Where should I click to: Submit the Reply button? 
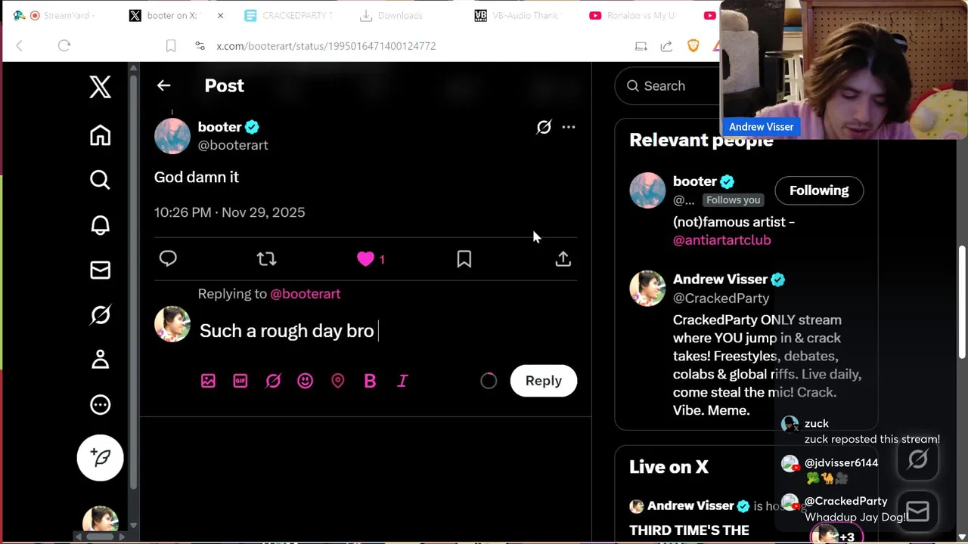point(544,381)
